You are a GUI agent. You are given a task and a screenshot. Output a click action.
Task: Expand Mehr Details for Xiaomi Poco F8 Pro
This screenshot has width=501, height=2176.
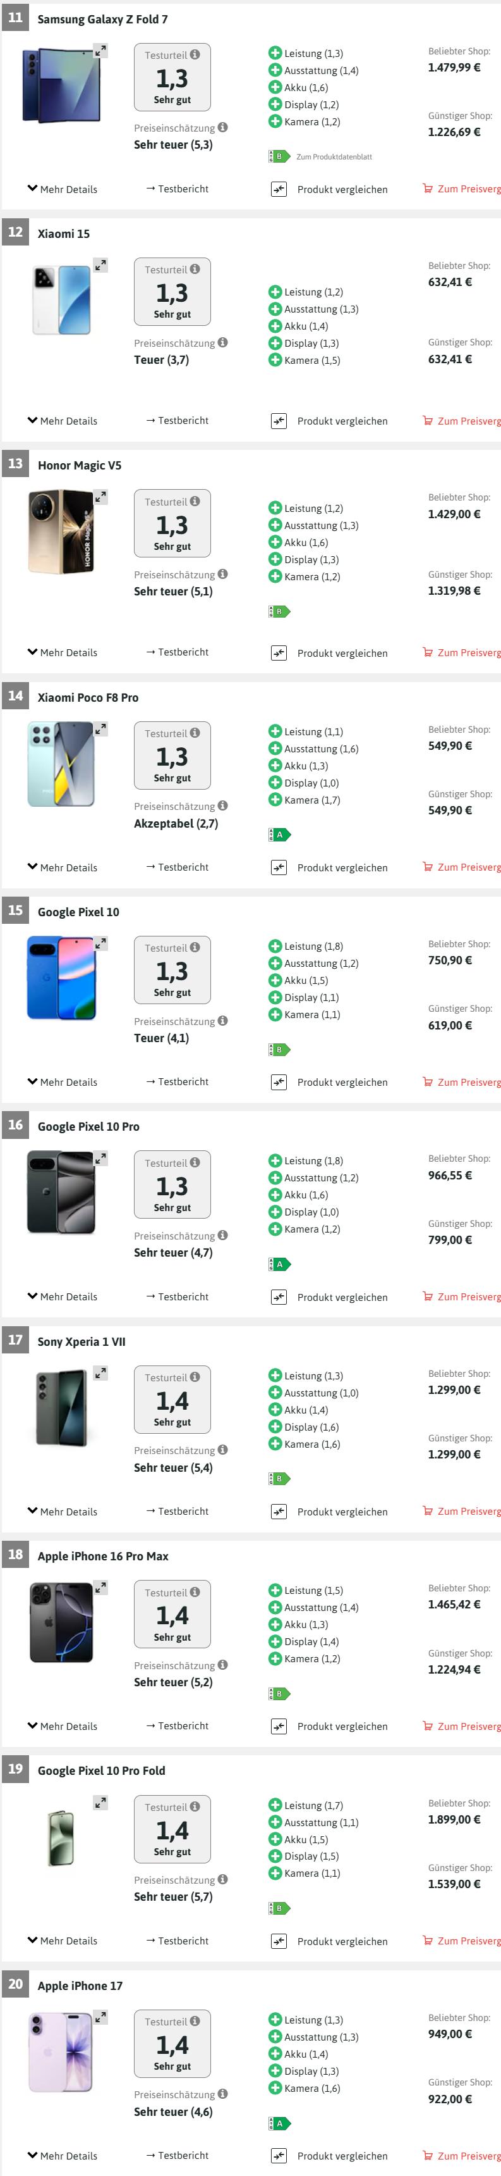63,867
